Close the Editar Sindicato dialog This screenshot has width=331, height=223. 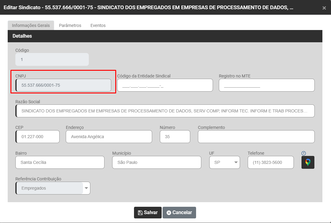[324, 8]
